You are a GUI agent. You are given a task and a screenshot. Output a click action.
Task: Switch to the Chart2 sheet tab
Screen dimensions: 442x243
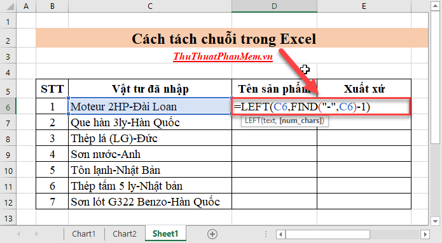click(125, 234)
